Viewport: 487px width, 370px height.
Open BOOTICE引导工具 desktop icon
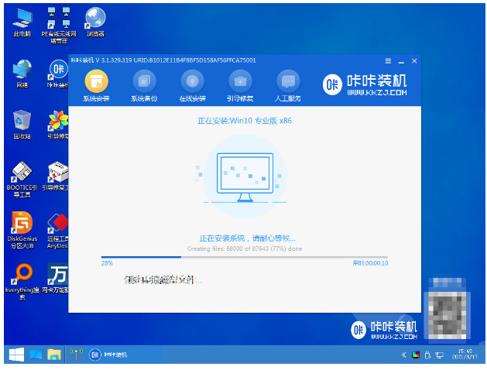[x=22, y=180]
